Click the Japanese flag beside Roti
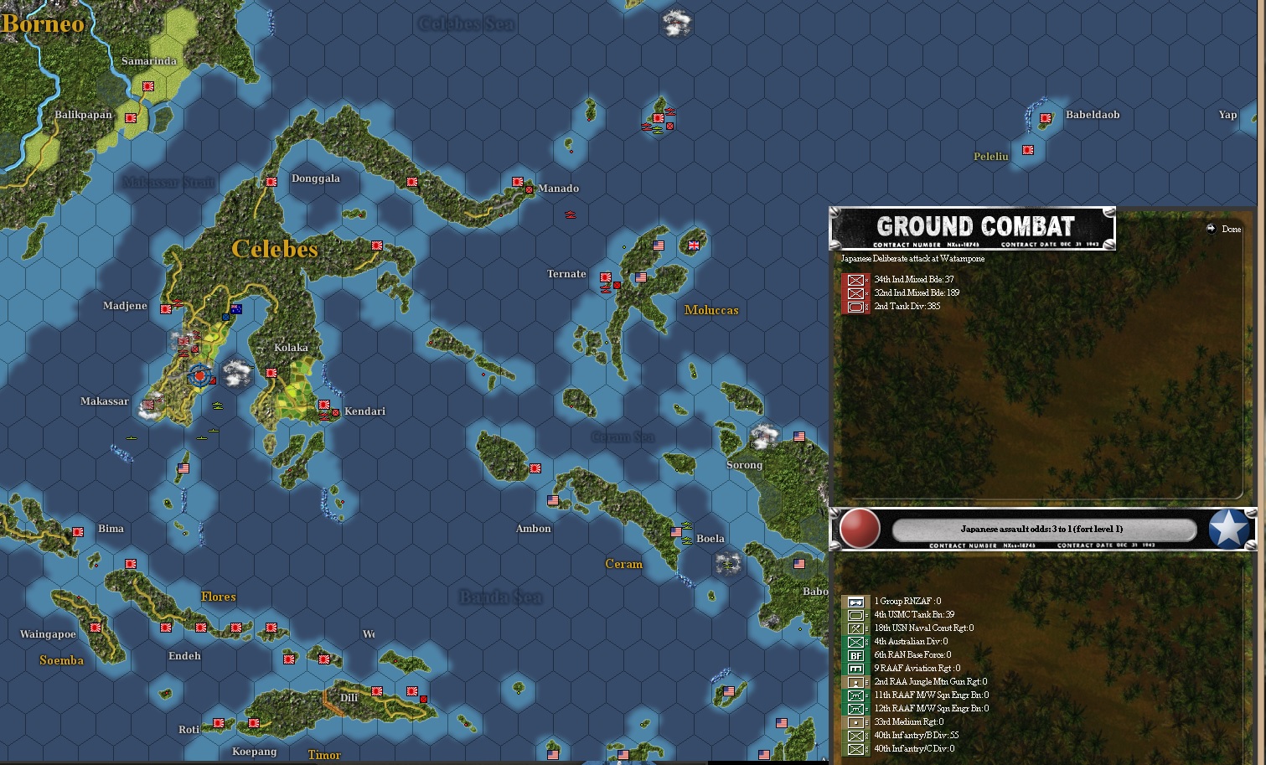 point(219,723)
